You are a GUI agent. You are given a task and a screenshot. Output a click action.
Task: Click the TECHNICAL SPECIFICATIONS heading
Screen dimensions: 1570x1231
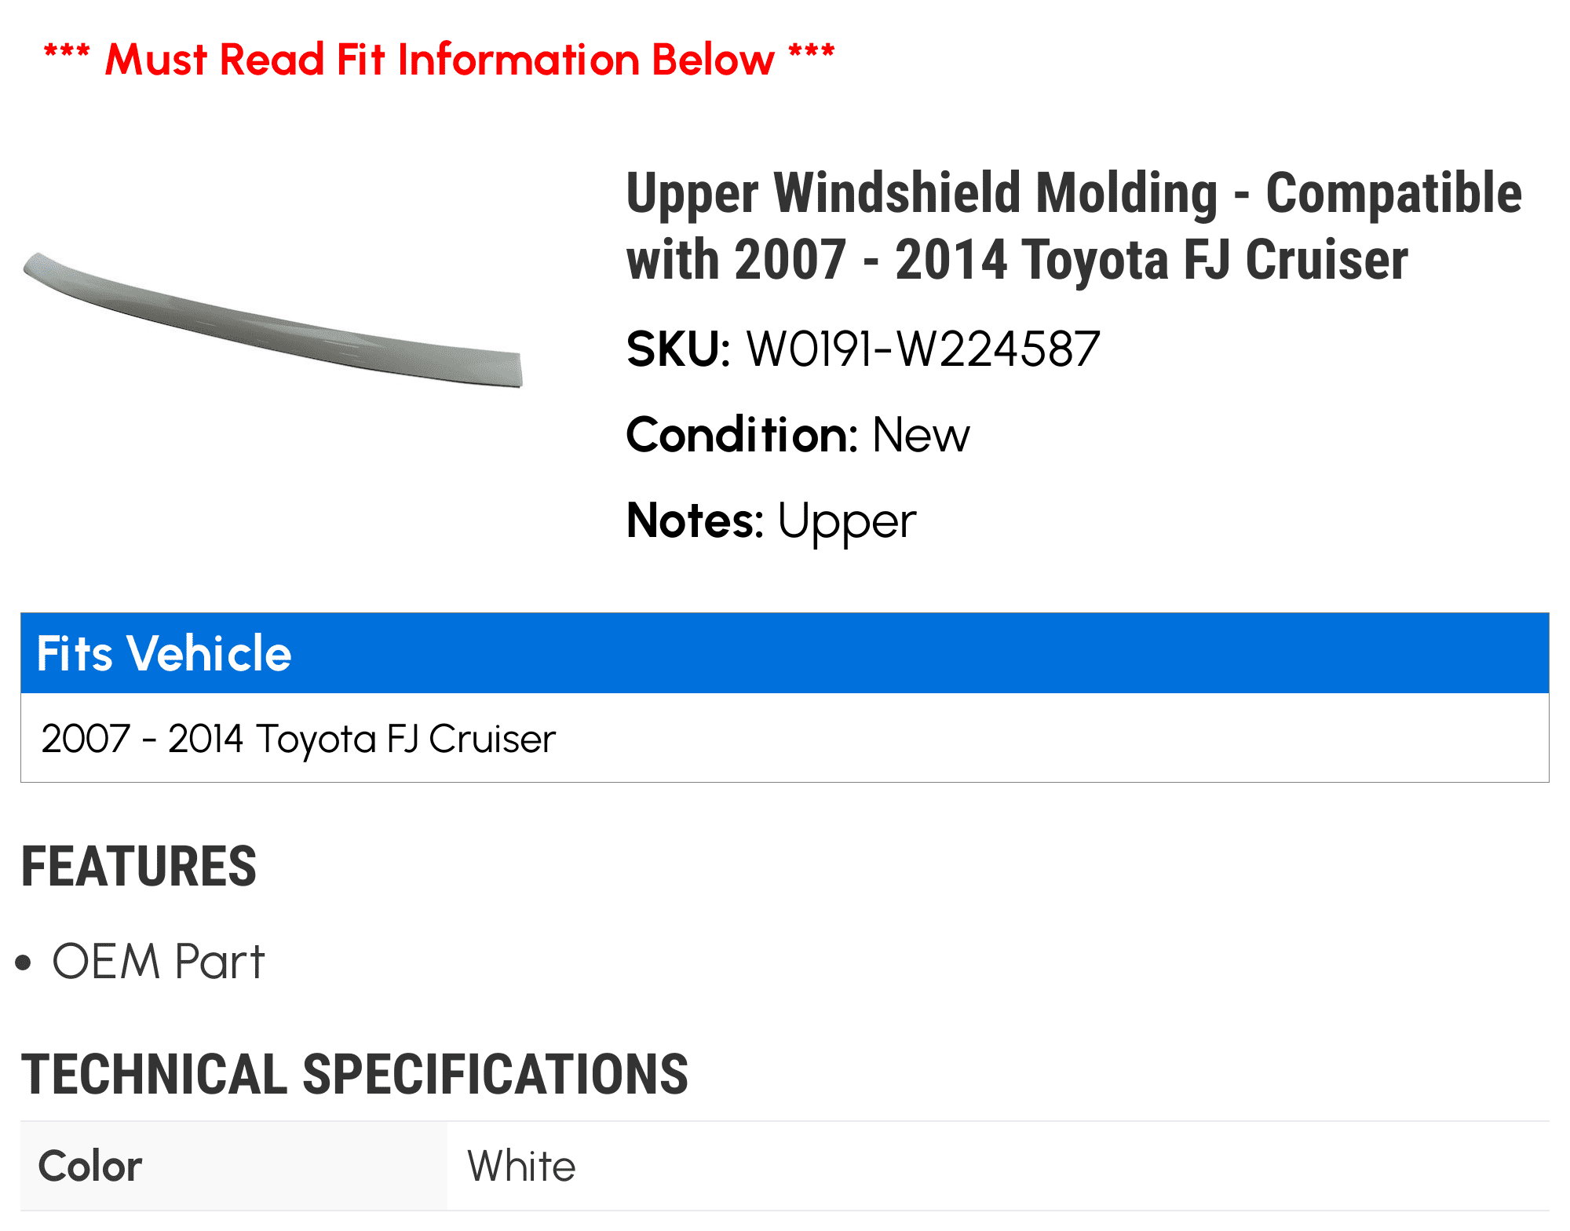coord(355,1074)
